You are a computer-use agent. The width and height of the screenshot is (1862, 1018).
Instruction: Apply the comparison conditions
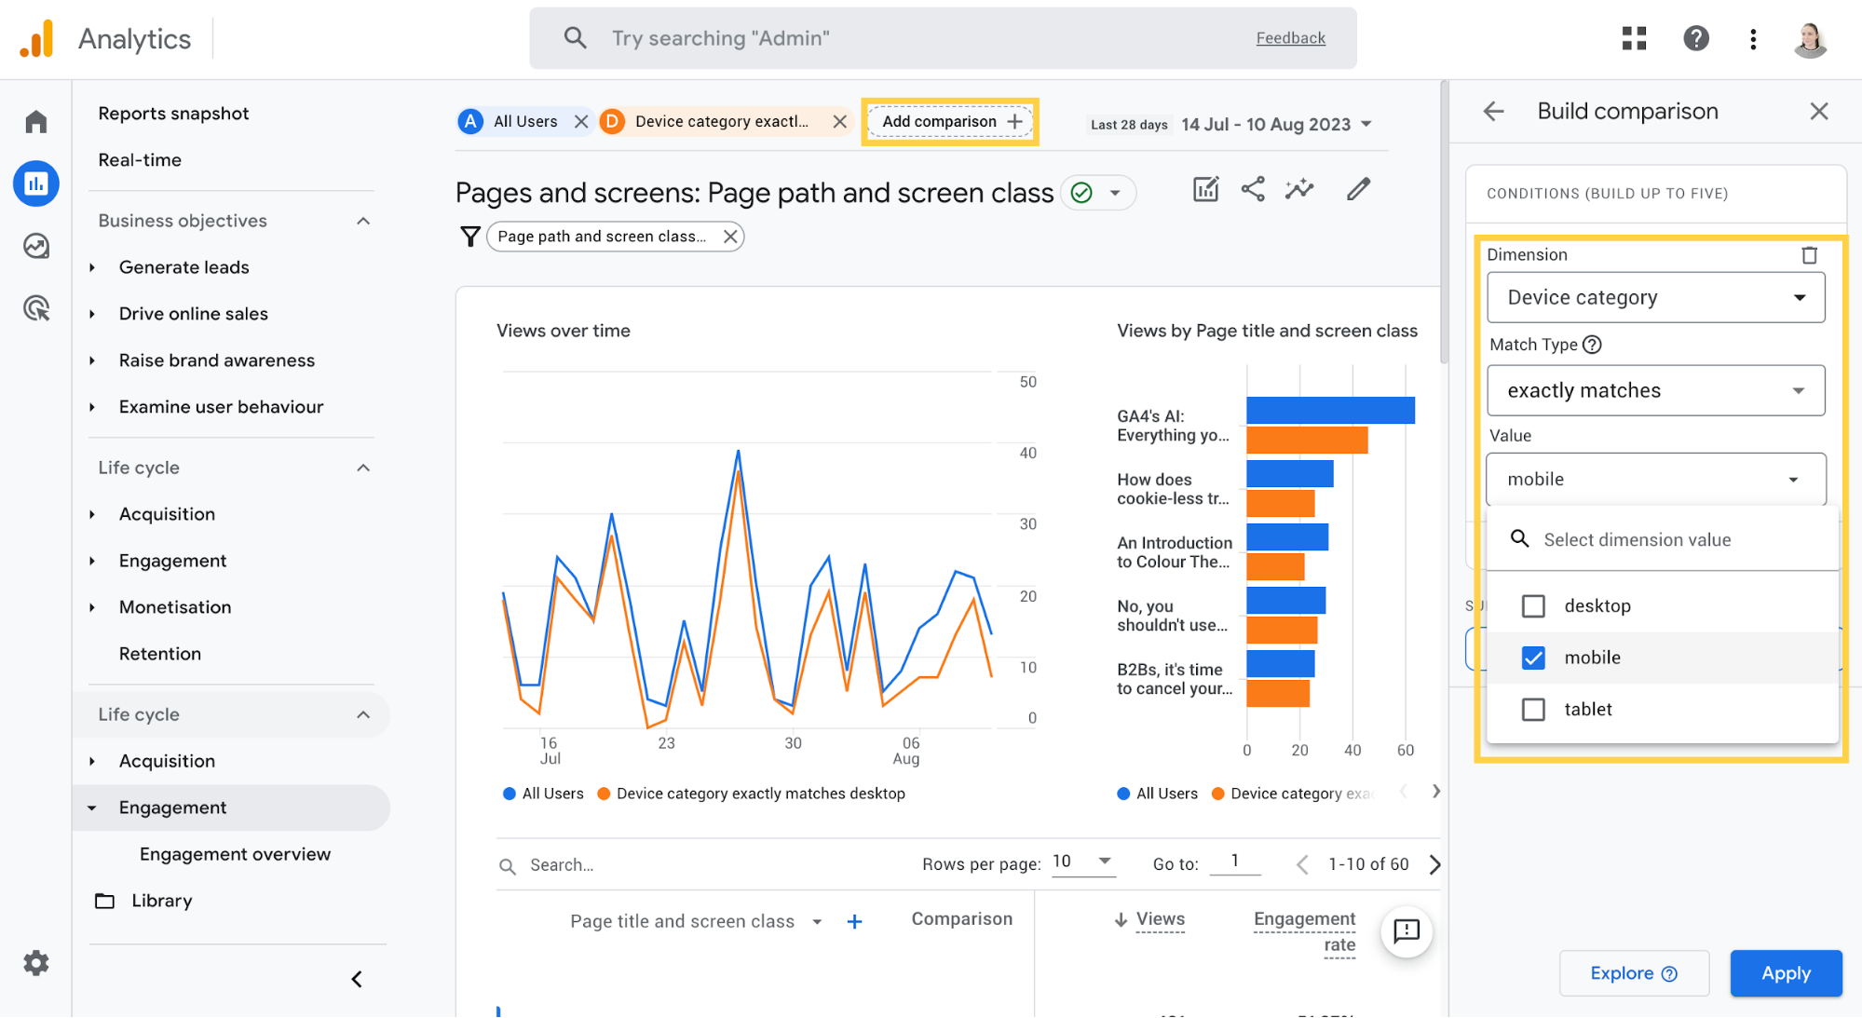point(1786,972)
